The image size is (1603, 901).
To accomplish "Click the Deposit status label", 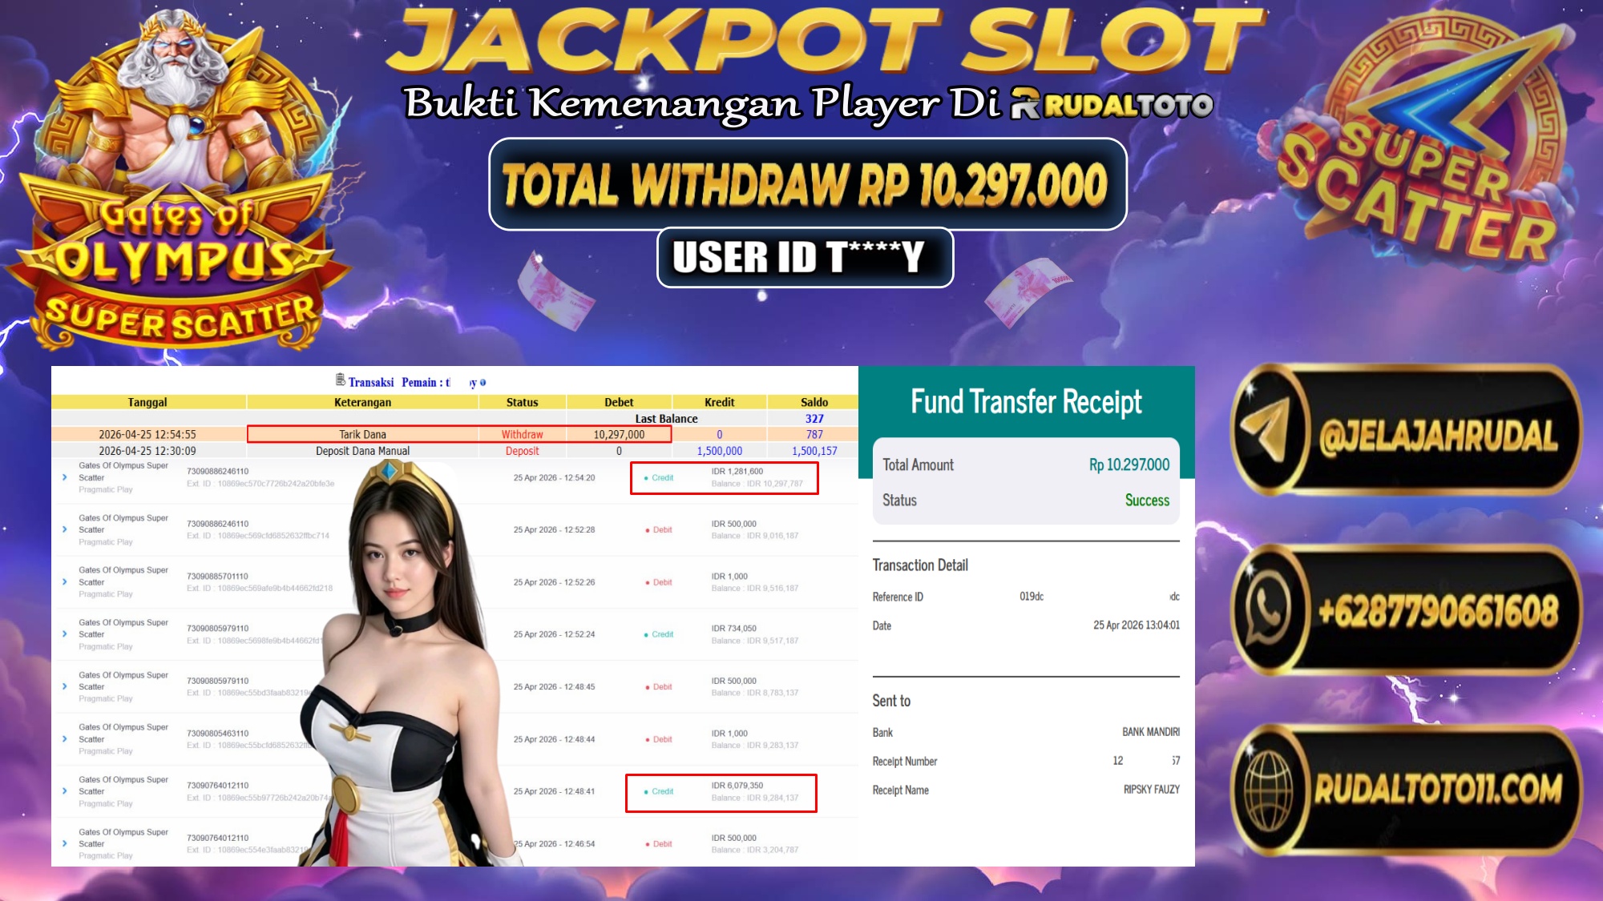I will [522, 451].
